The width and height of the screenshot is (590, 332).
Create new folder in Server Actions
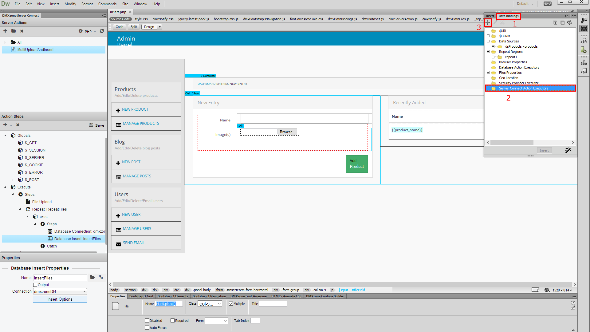(14, 31)
